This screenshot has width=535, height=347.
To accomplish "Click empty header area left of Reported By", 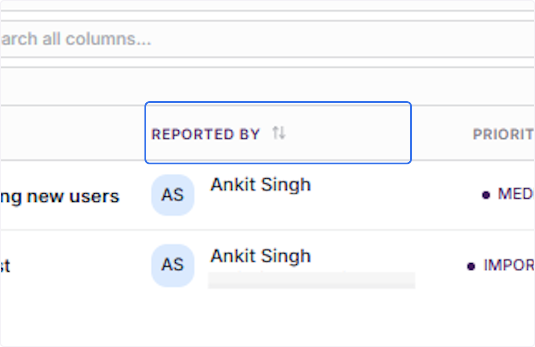I will tap(71, 133).
